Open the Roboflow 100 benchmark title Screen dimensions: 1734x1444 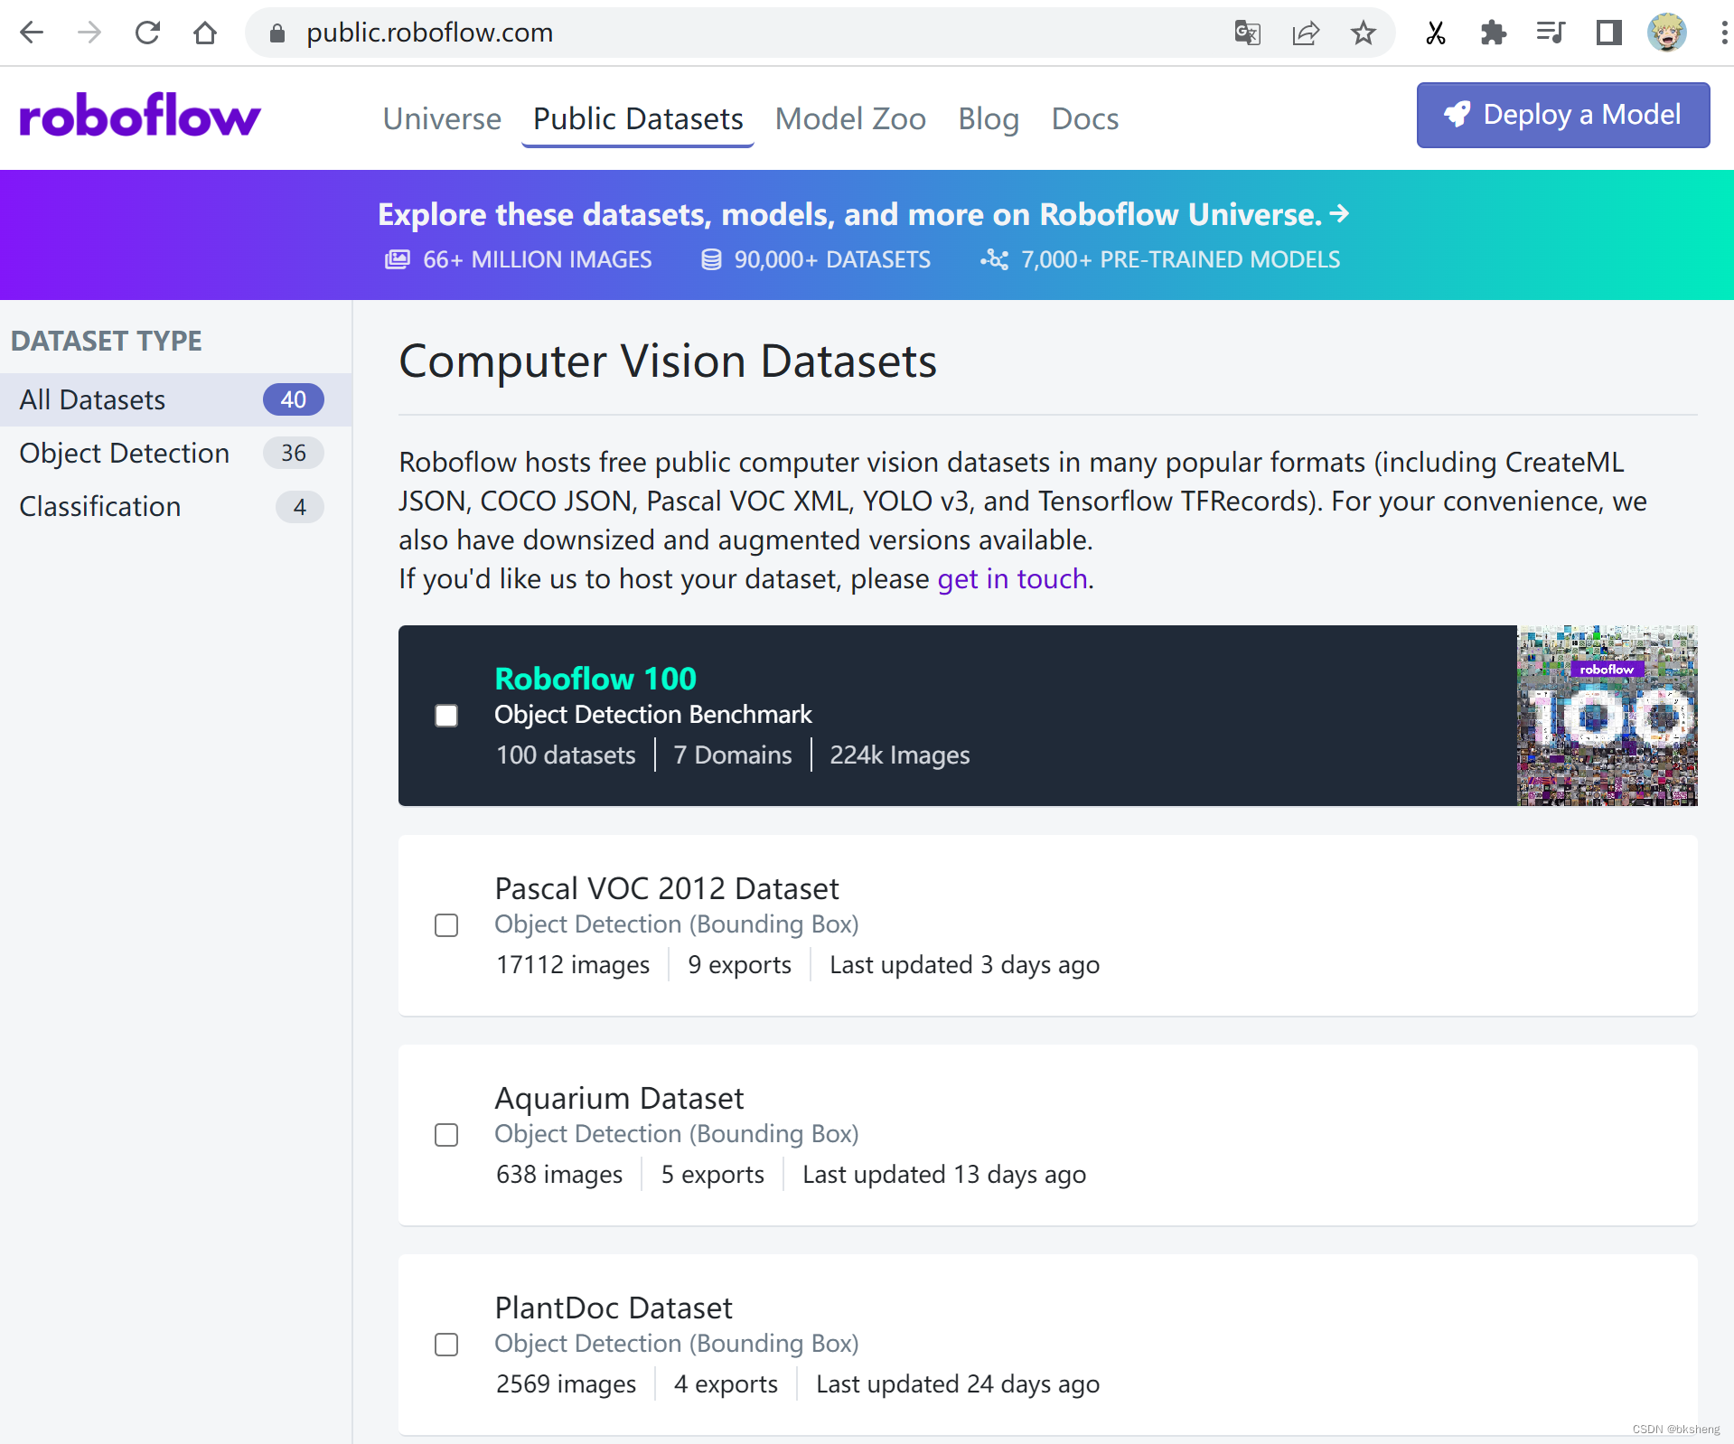tap(595, 678)
